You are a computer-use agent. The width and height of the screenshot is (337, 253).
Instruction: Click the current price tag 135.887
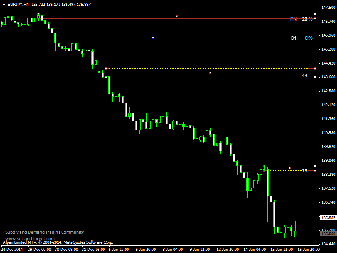pyautogui.click(x=328, y=218)
